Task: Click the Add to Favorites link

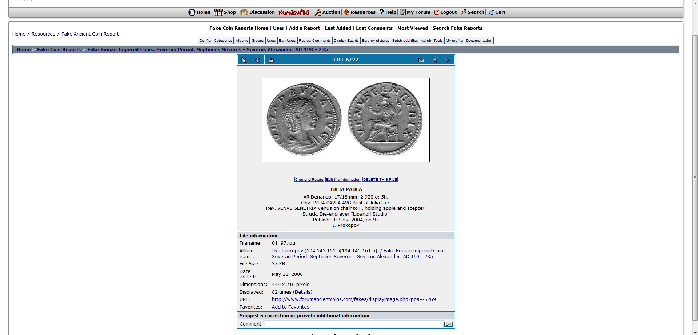Action: 290,307
